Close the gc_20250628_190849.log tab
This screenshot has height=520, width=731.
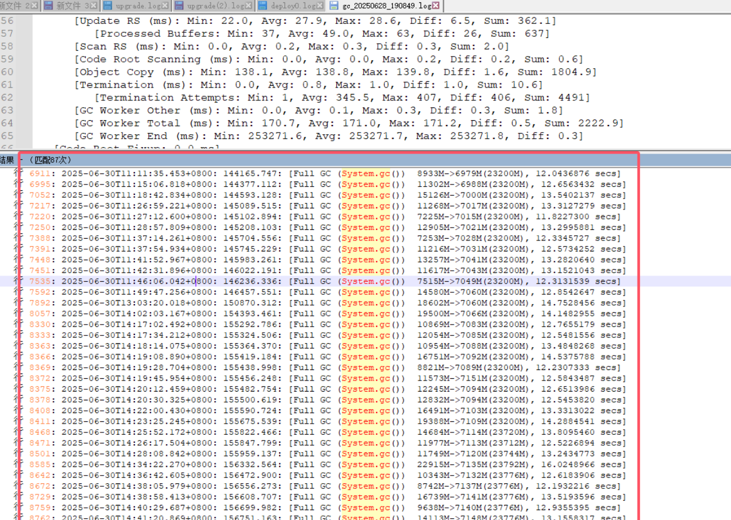[437, 5]
